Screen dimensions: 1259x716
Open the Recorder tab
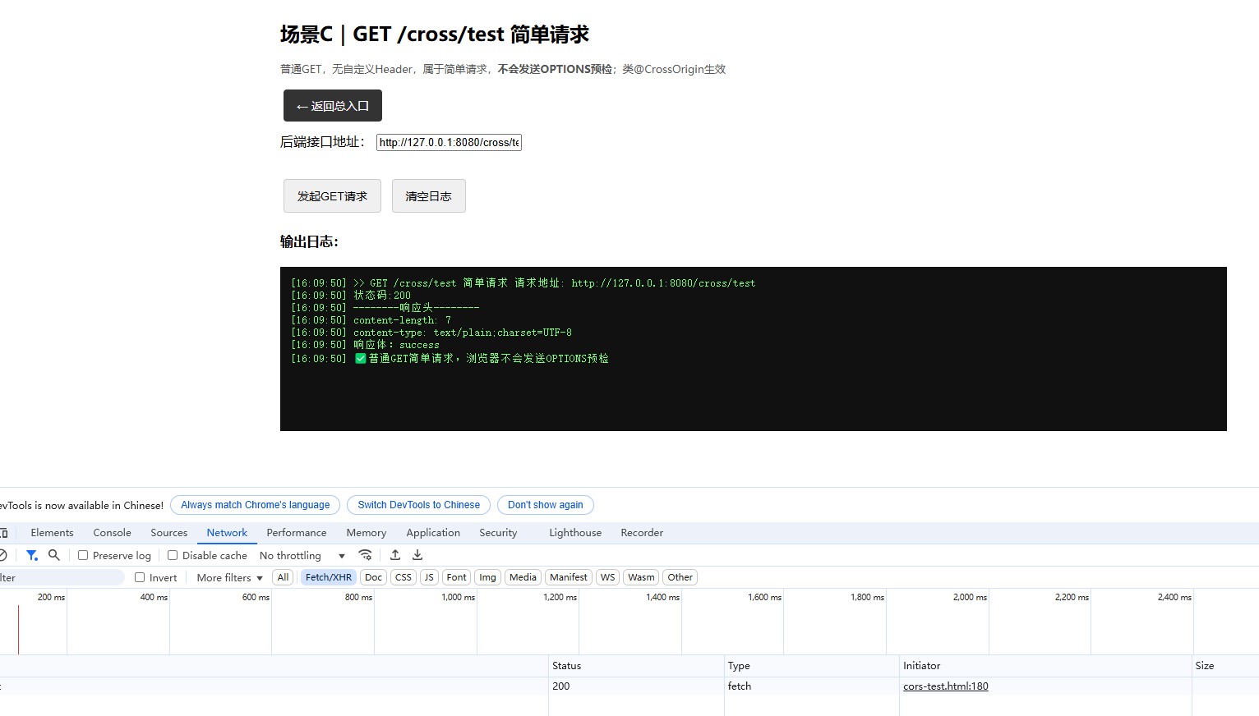pyautogui.click(x=642, y=533)
